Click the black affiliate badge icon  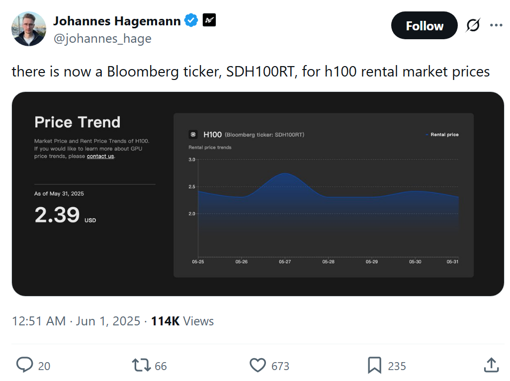209,20
